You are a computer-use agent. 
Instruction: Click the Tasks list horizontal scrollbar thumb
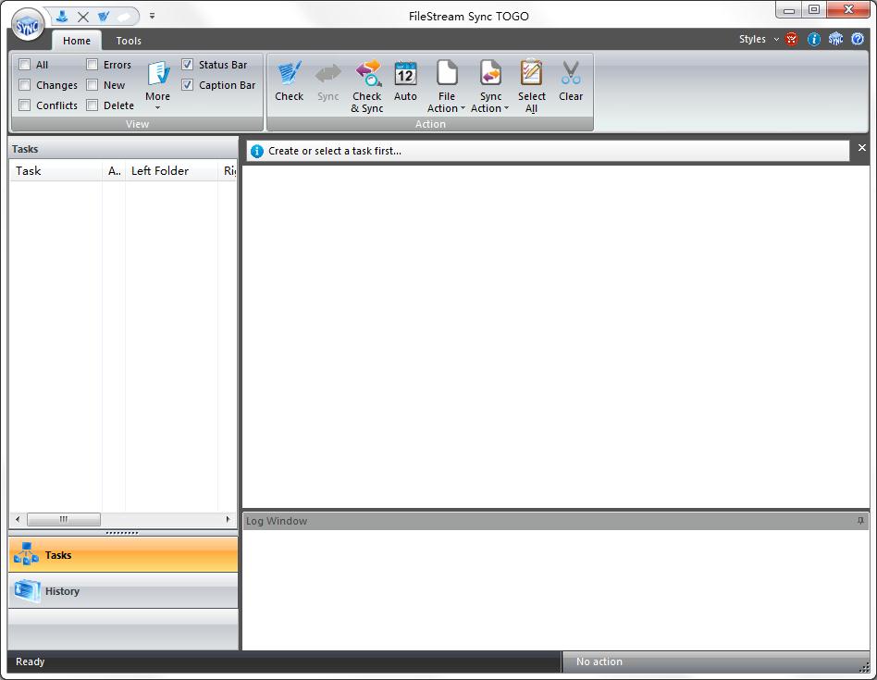[x=64, y=520]
